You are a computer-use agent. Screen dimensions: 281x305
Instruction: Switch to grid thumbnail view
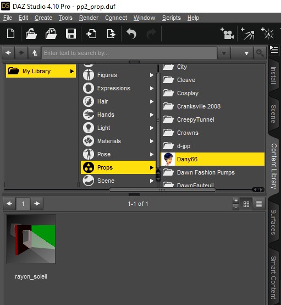(246, 204)
